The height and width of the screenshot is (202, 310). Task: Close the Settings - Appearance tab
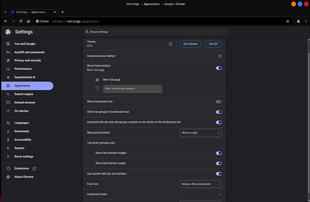pyautogui.click(x=55, y=12)
